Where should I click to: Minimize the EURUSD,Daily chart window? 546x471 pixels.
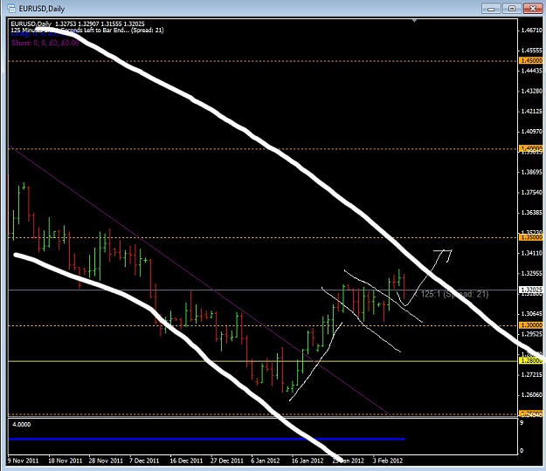point(491,9)
